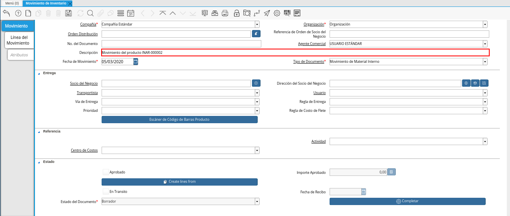510x216 pixels.
Task: Click the printer icon in toolbar
Action: point(225,13)
